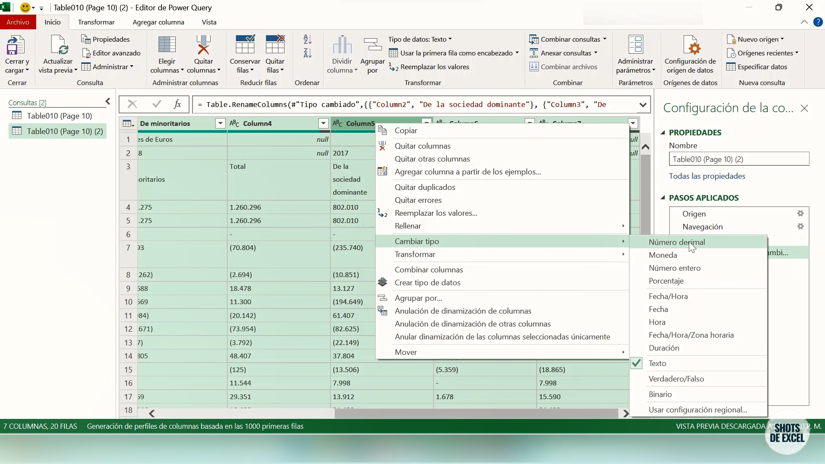The image size is (825, 464).
Task: Click the fx formula button
Action: click(177, 104)
